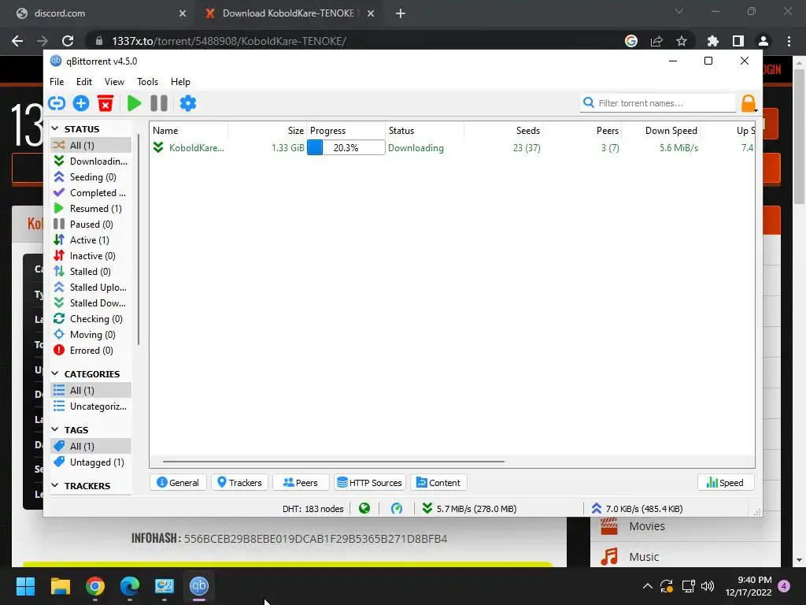Viewport: 806px width, 605px height.
Task: Filter by Checking (0) status
Action: [91, 319]
